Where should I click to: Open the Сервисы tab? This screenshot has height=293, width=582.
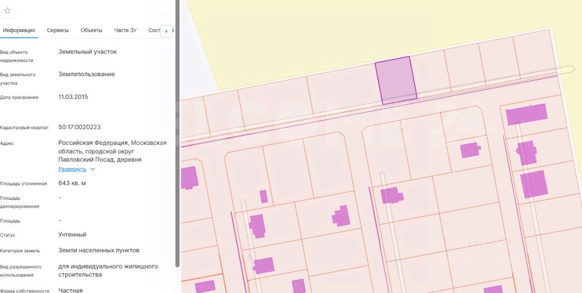58,30
